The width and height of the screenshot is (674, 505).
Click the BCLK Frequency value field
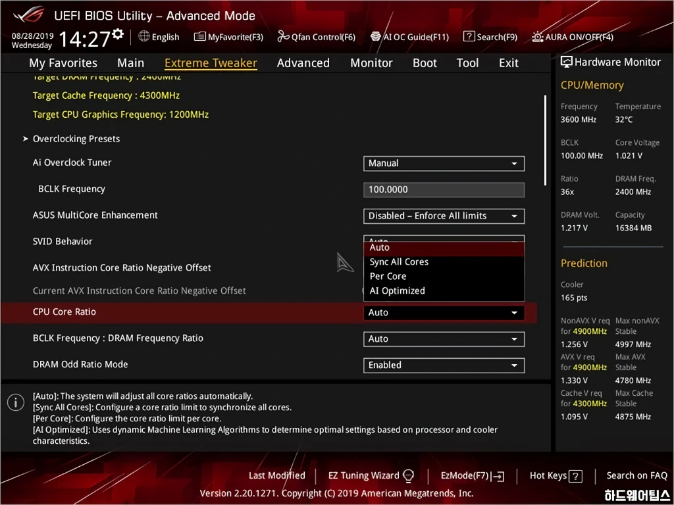(x=444, y=190)
